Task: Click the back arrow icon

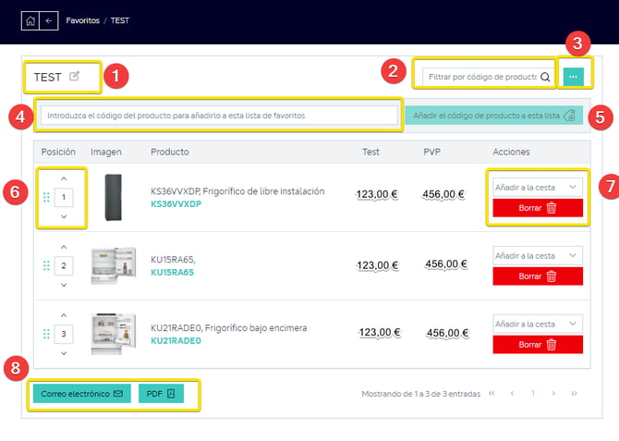Action: [x=49, y=20]
